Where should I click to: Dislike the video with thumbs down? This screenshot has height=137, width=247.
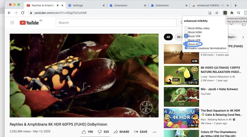100,132
